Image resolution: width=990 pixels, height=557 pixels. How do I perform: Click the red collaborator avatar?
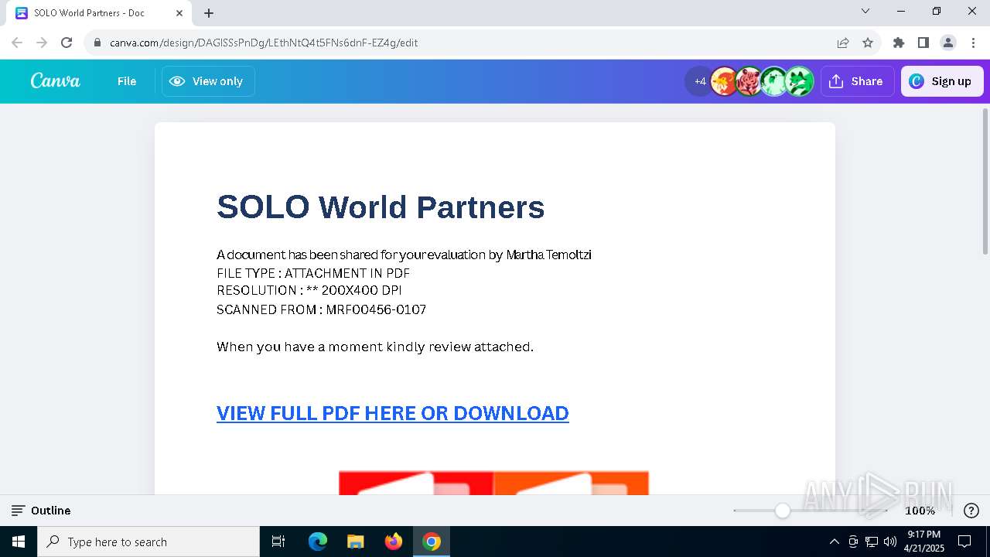(749, 81)
